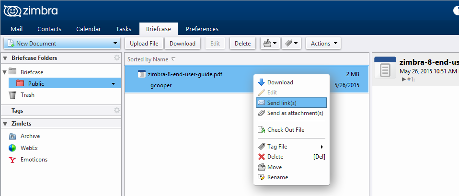
Task: Expand the #1 version disclosure triangle
Action: [x=404, y=79]
